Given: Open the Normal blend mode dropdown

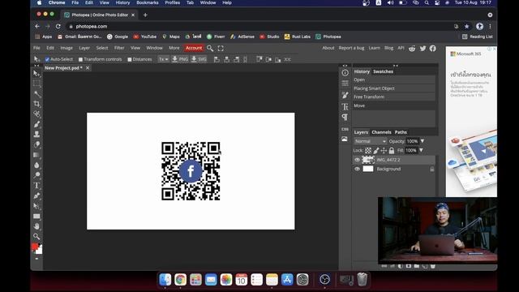Looking at the screenshot, I should pos(370,141).
